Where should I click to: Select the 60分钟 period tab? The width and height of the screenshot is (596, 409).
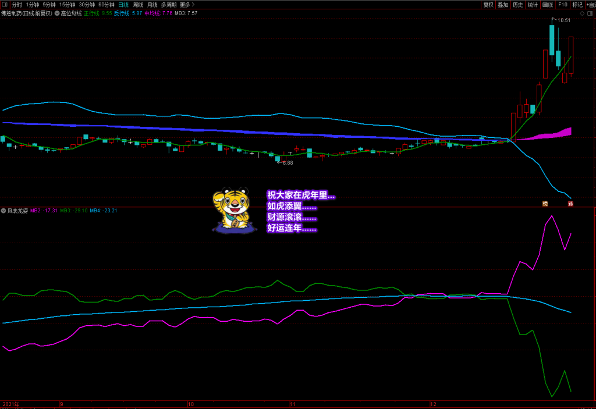106,5
